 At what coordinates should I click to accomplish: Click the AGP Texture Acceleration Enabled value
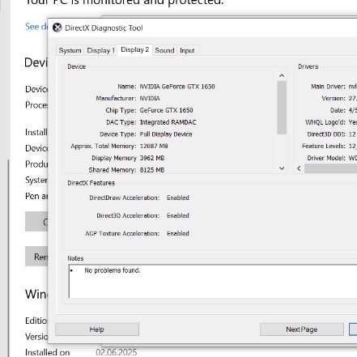tap(178, 233)
